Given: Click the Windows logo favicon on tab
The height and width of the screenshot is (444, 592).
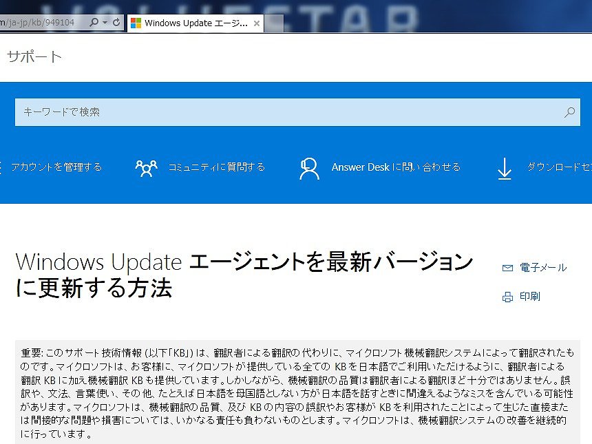Looking at the screenshot, I should pyautogui.click(x=136, y=23).
